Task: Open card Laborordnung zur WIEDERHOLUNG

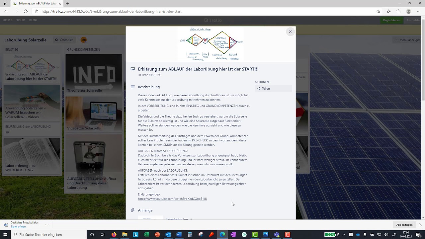Action: pos(32,156)
